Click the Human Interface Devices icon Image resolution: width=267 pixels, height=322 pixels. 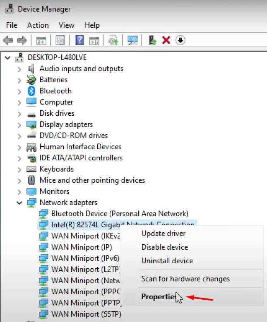(31, 147)
